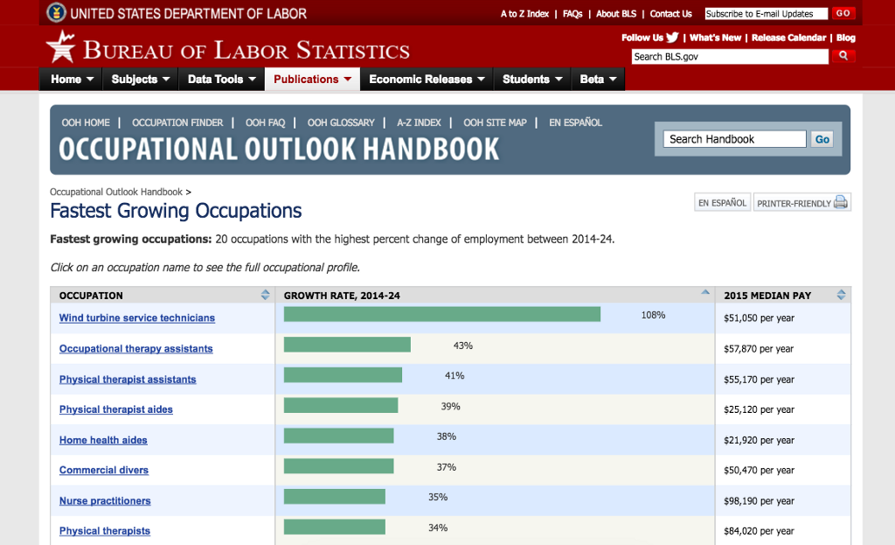
Task: Click the Search BLS.gov input field
Action: point(730,57)
